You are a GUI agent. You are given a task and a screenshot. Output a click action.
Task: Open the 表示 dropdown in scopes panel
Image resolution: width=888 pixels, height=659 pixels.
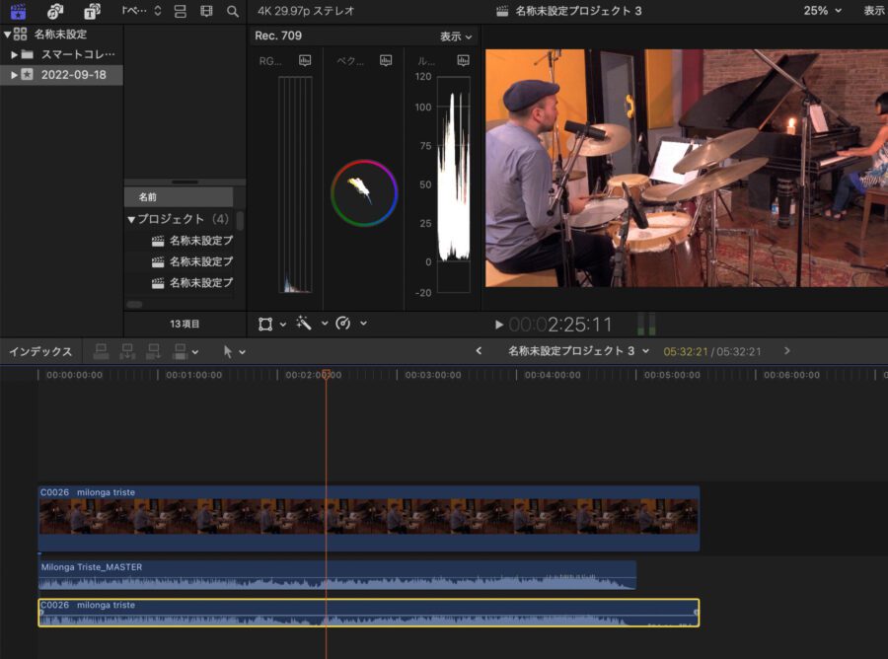pos(455,37)
